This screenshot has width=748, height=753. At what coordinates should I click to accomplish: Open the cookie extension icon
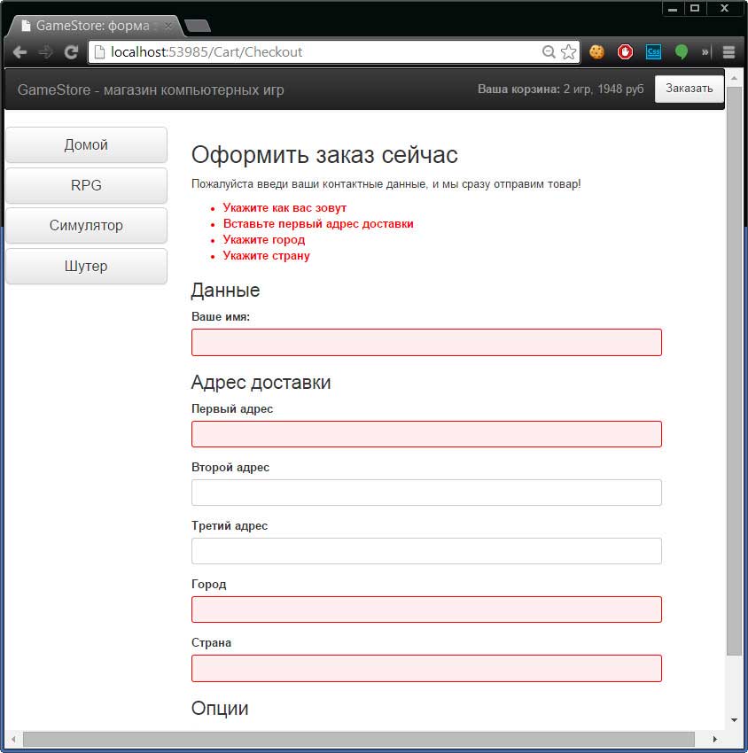pyautogui.click(x=596, y=52)
